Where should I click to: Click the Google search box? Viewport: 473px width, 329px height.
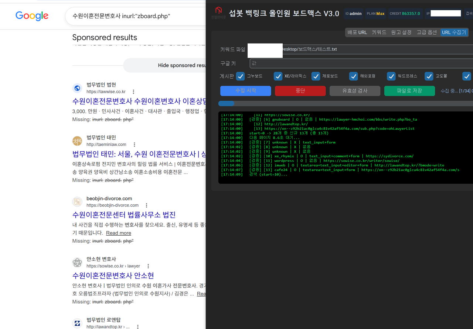tap(135, 16)
